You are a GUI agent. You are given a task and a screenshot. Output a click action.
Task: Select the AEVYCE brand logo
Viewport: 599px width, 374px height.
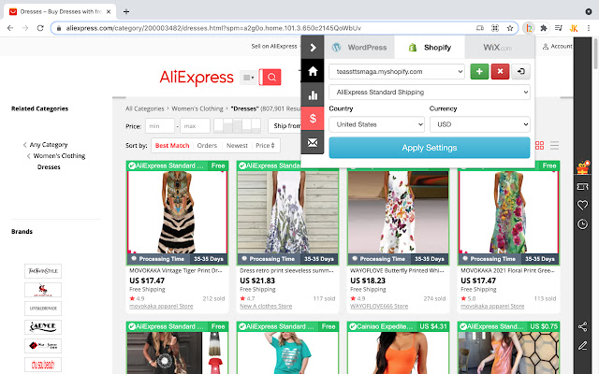43,326
